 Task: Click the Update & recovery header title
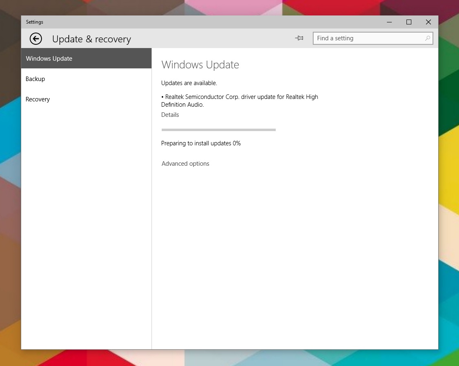92,39
